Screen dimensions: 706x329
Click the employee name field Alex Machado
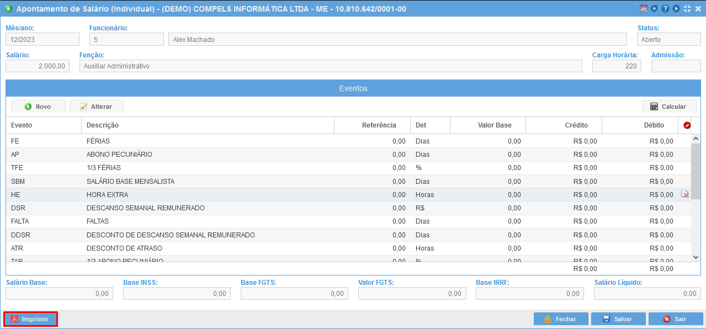397,39
